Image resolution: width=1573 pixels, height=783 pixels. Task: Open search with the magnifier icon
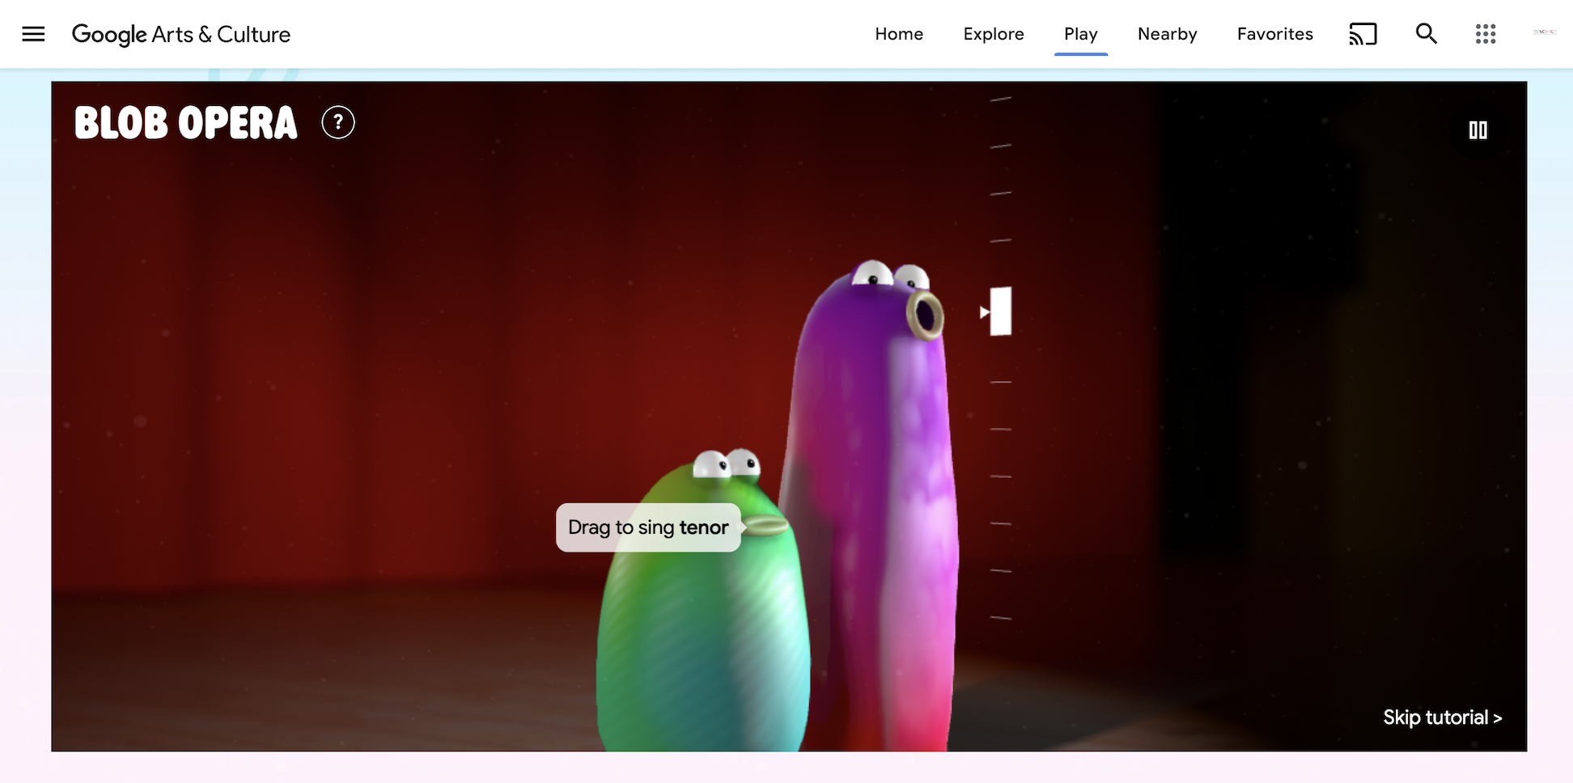pos(1426,34)
